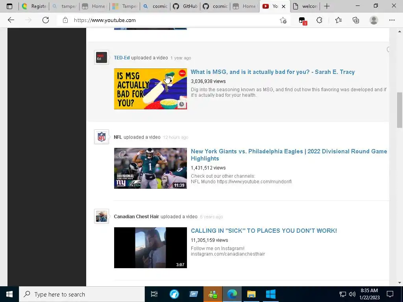Screen dimensions: 403x302
Task: Open the tab actions menu icon
Action: (9, 6)
